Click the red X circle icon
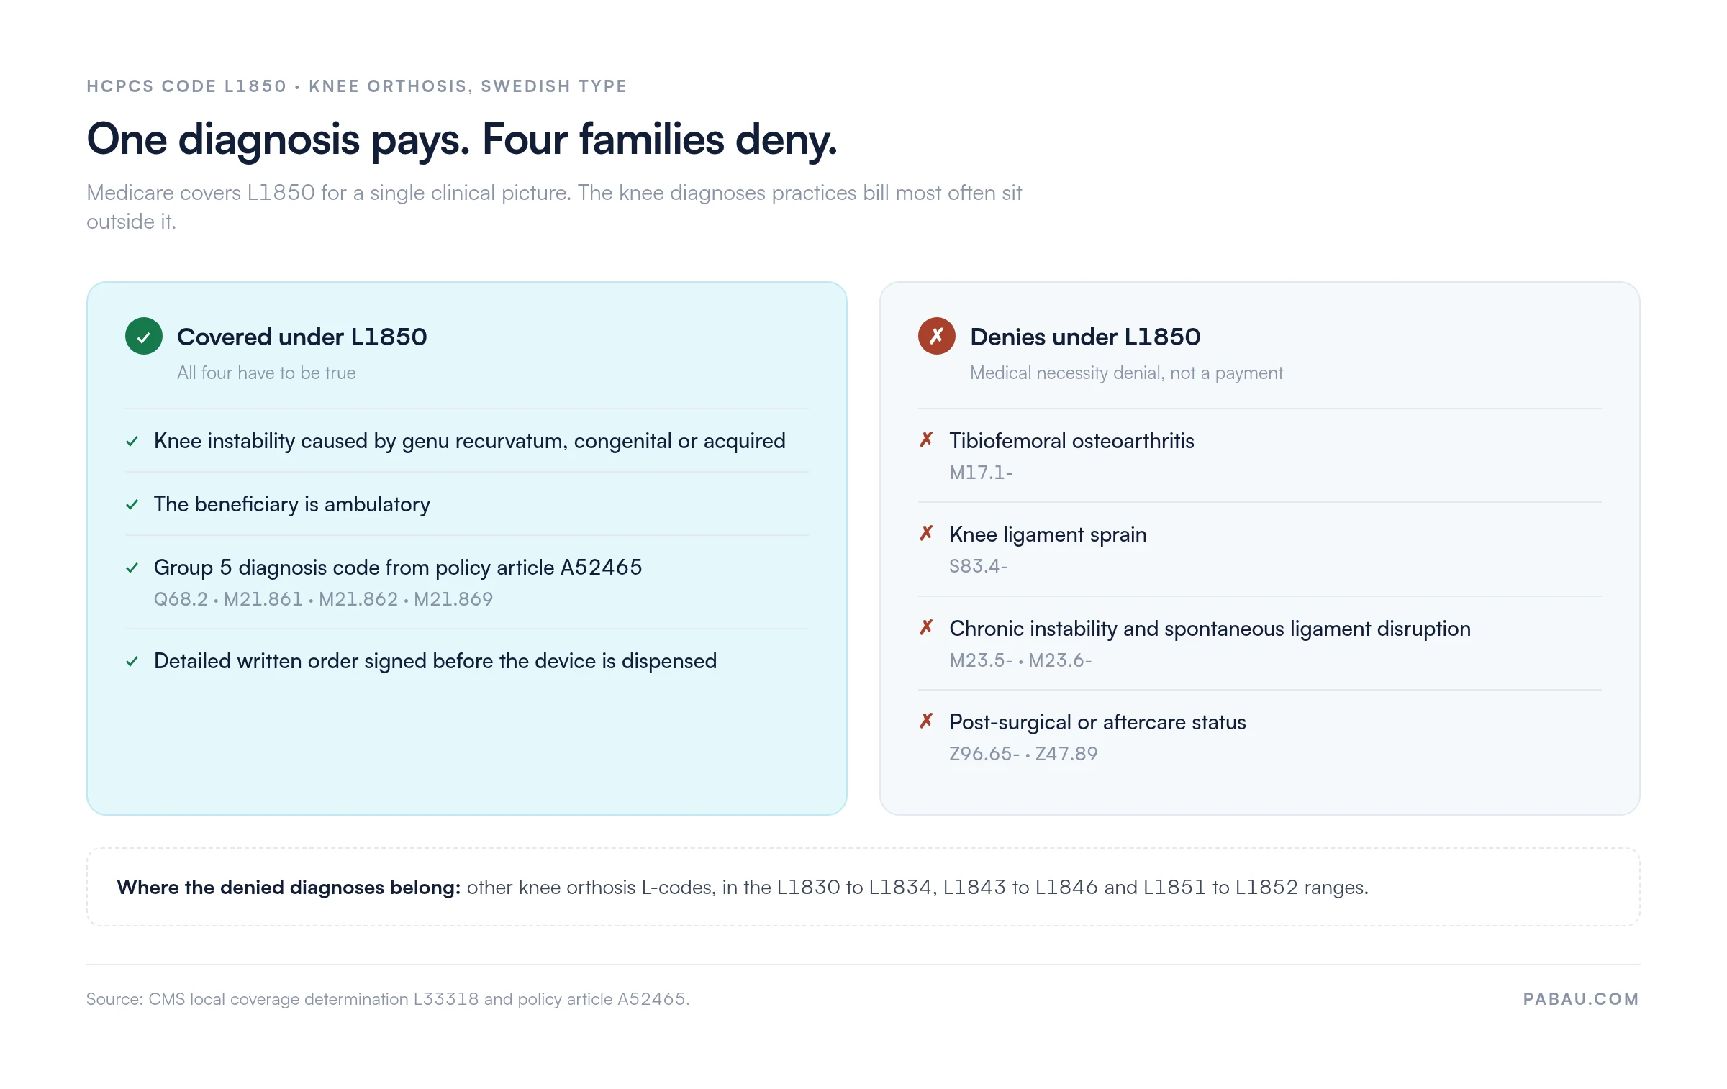Image resolution: width=1727 pixels, height=1089 pixels. coord(936,336)
